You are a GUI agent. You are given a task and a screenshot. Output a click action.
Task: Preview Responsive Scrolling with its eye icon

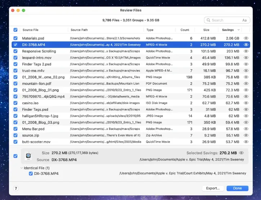(246, 51)
